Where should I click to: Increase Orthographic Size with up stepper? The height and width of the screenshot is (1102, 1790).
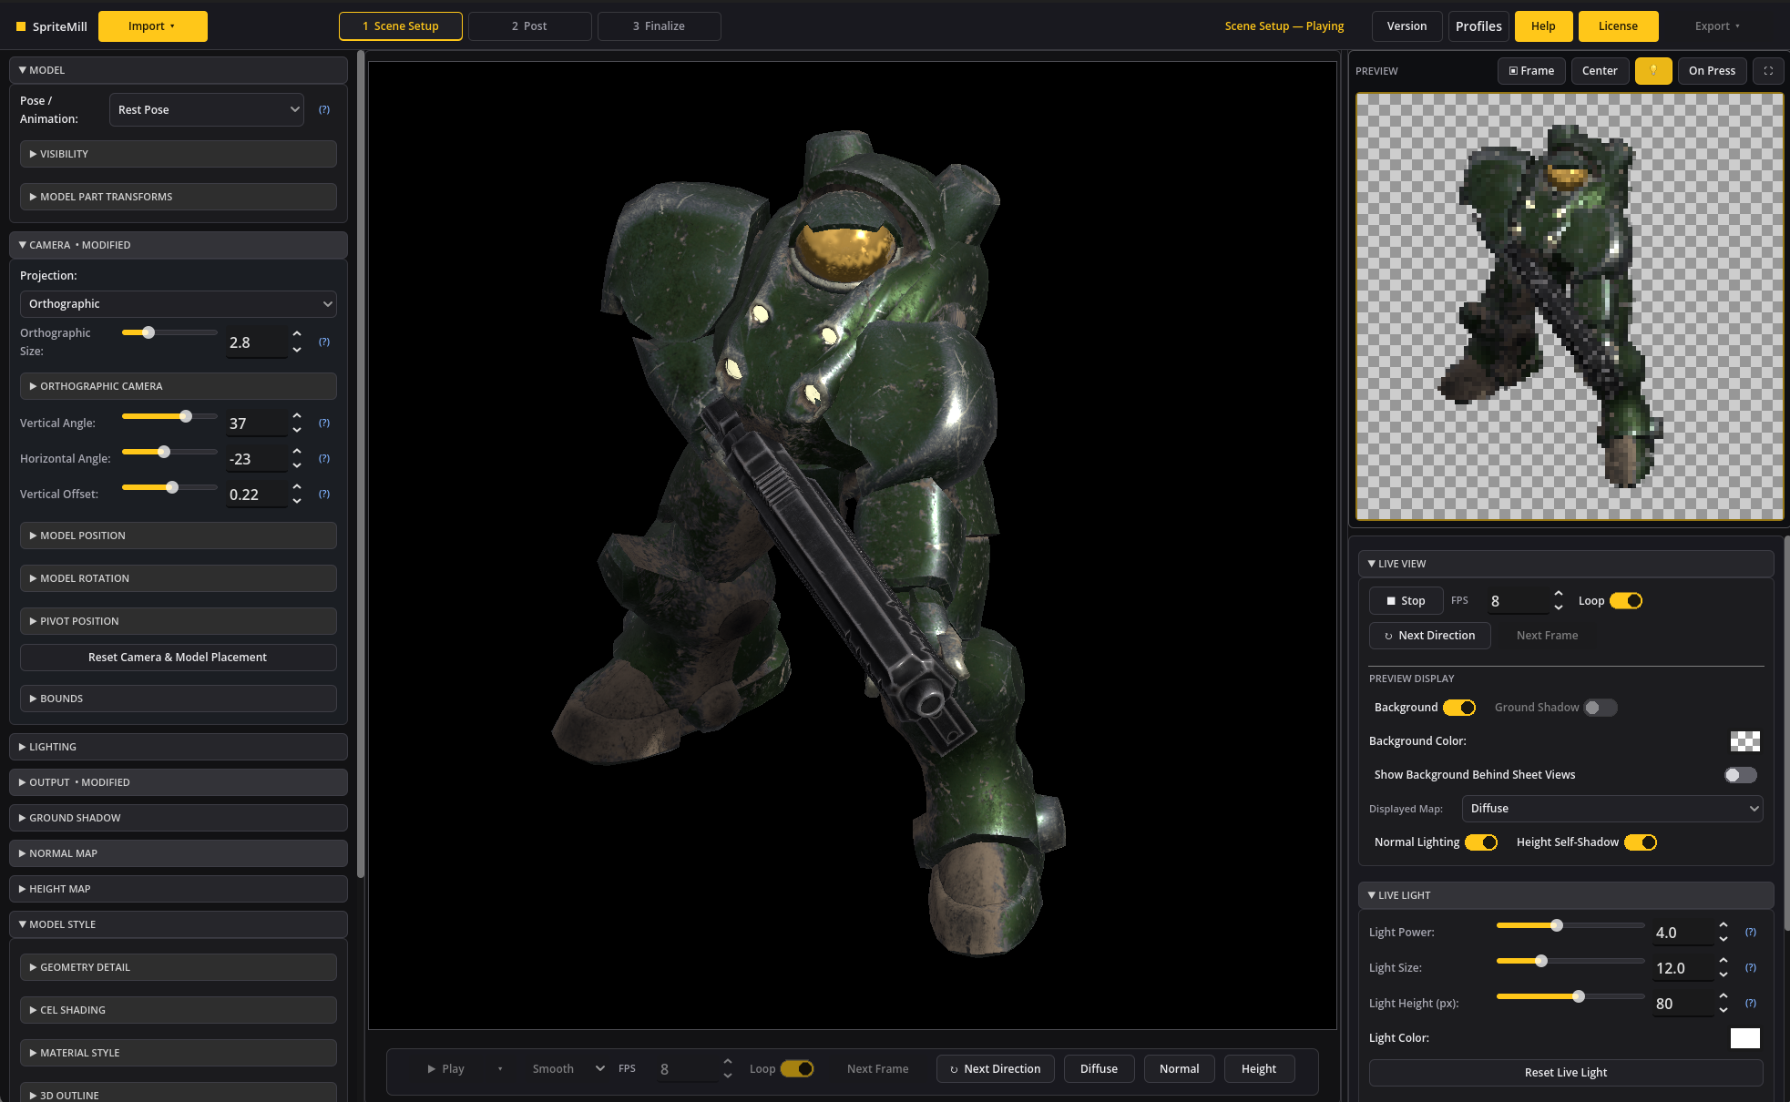coord(297,334)
